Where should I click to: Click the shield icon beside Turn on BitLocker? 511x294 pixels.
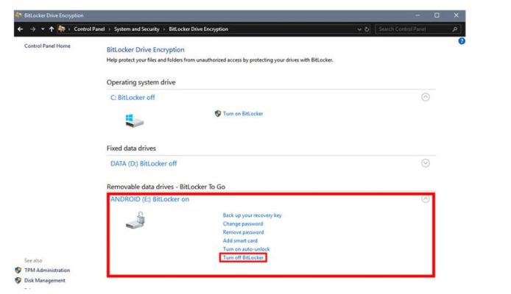[218, 113]
